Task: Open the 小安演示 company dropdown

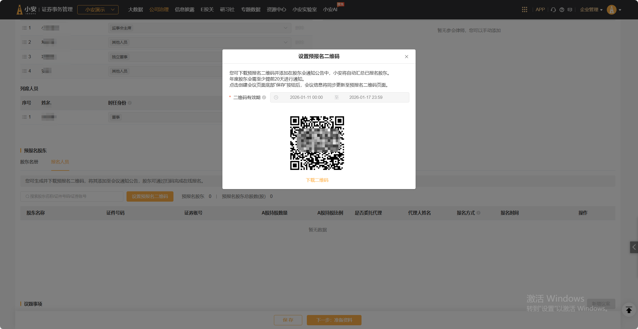Action: click(x=98, y=10)
